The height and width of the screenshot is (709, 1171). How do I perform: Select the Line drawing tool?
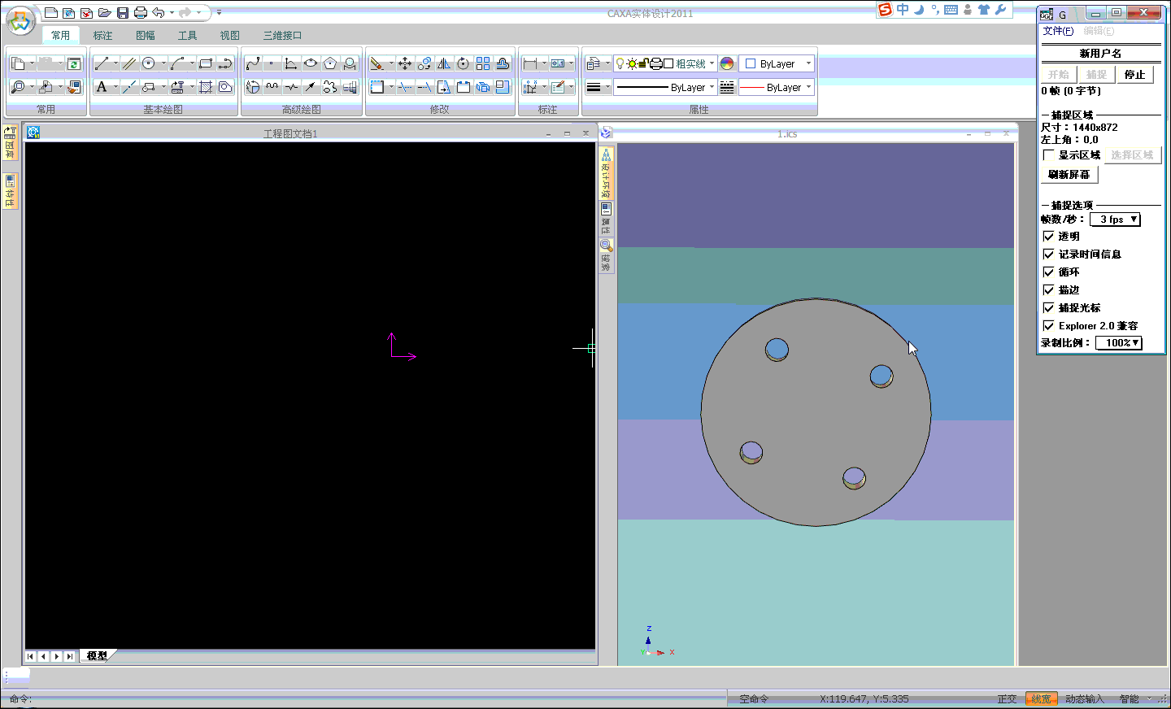click(x=102, y=63)
